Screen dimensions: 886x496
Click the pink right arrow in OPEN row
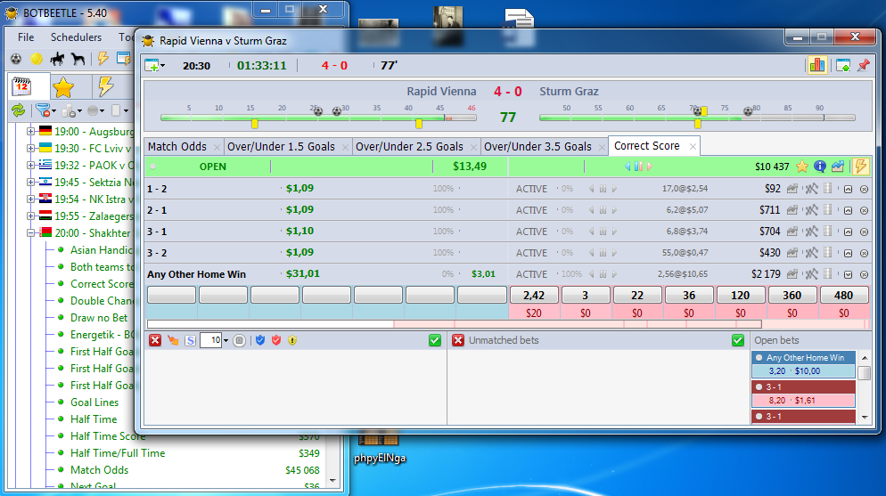coord(650,167)
